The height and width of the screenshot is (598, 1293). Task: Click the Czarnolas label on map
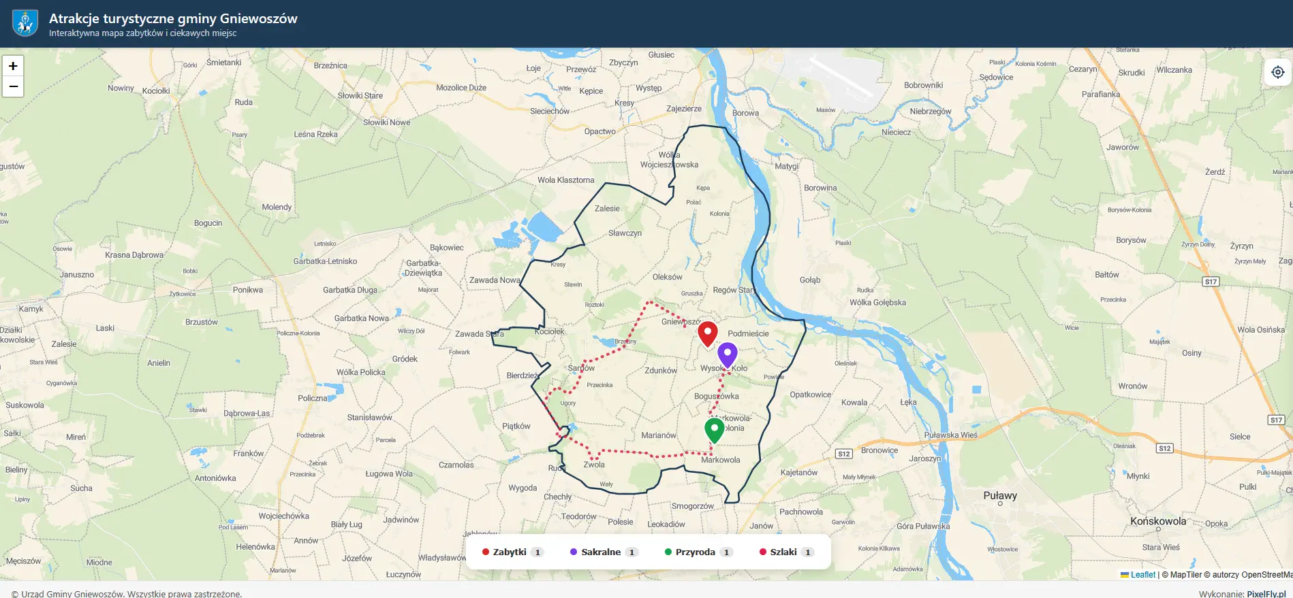tap(456, 465)
